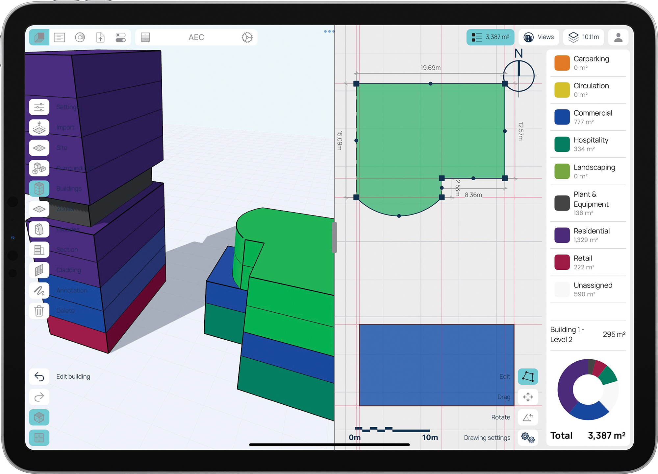Select the Edit polygon tool

(528, 376)
